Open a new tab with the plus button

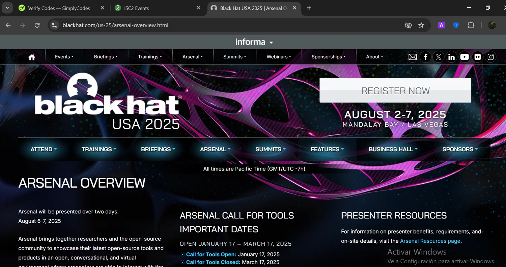[x=309, y=8]
